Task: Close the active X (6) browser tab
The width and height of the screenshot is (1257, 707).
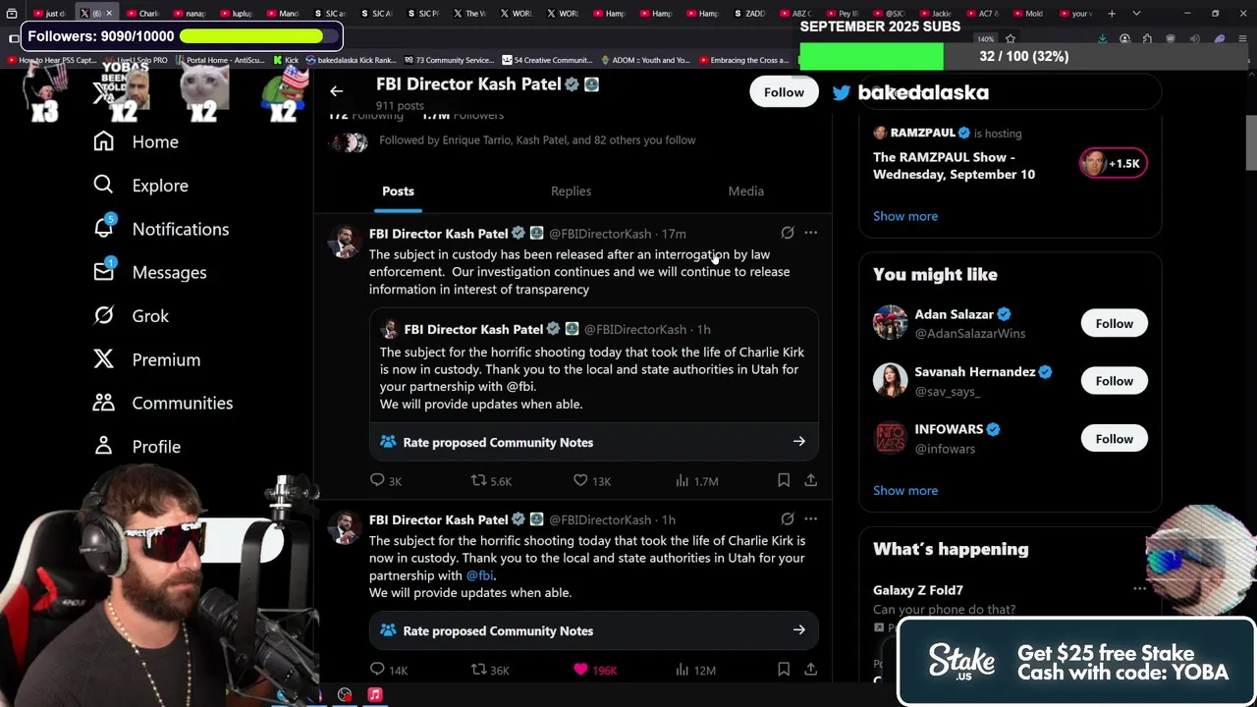Action: pos(109,14)
